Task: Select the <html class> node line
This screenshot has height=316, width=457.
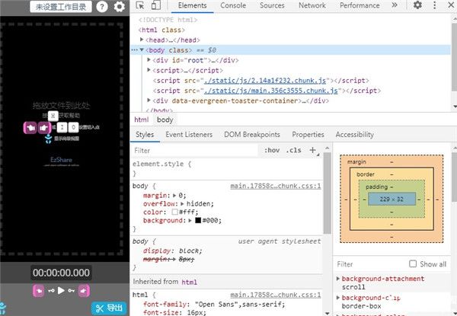Action: pyautogui.click(x=161, y=30)
